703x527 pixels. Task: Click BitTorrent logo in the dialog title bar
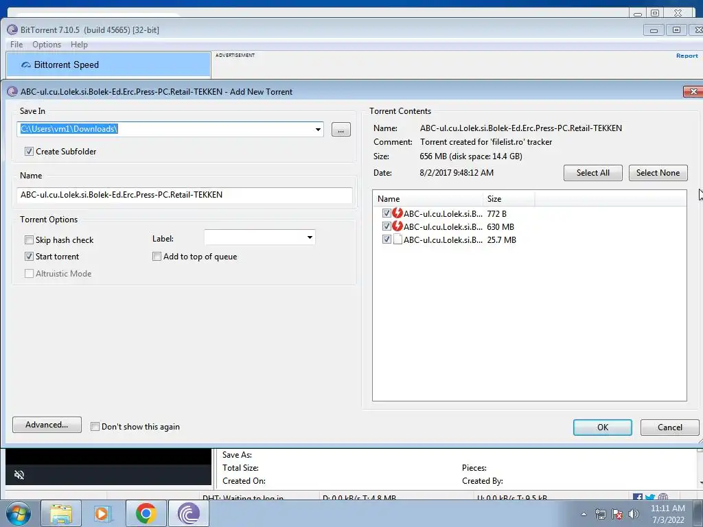pos(12,92)
